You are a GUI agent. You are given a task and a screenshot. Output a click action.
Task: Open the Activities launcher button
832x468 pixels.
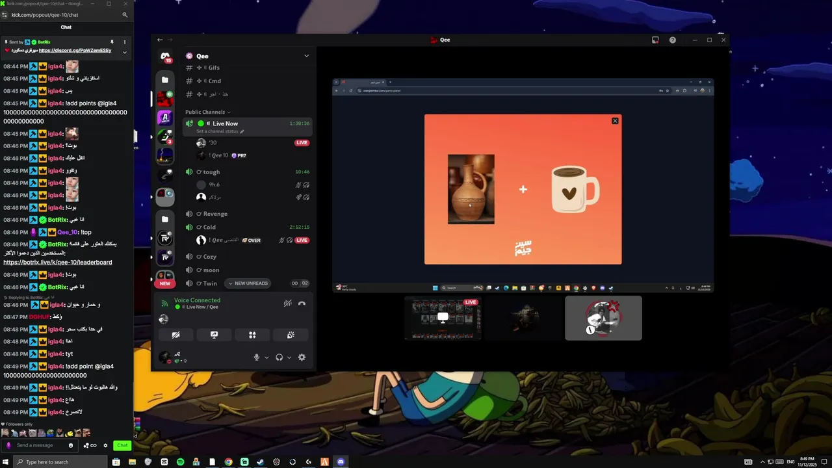point(252,335)
